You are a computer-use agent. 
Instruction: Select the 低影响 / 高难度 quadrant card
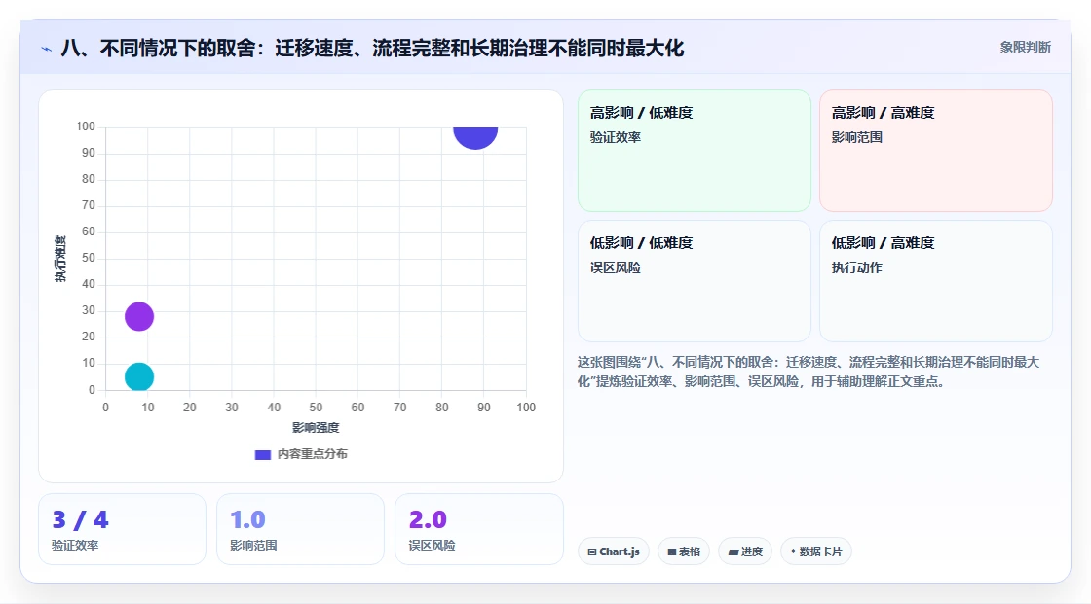pyautogui.click(x=936, y=281)
